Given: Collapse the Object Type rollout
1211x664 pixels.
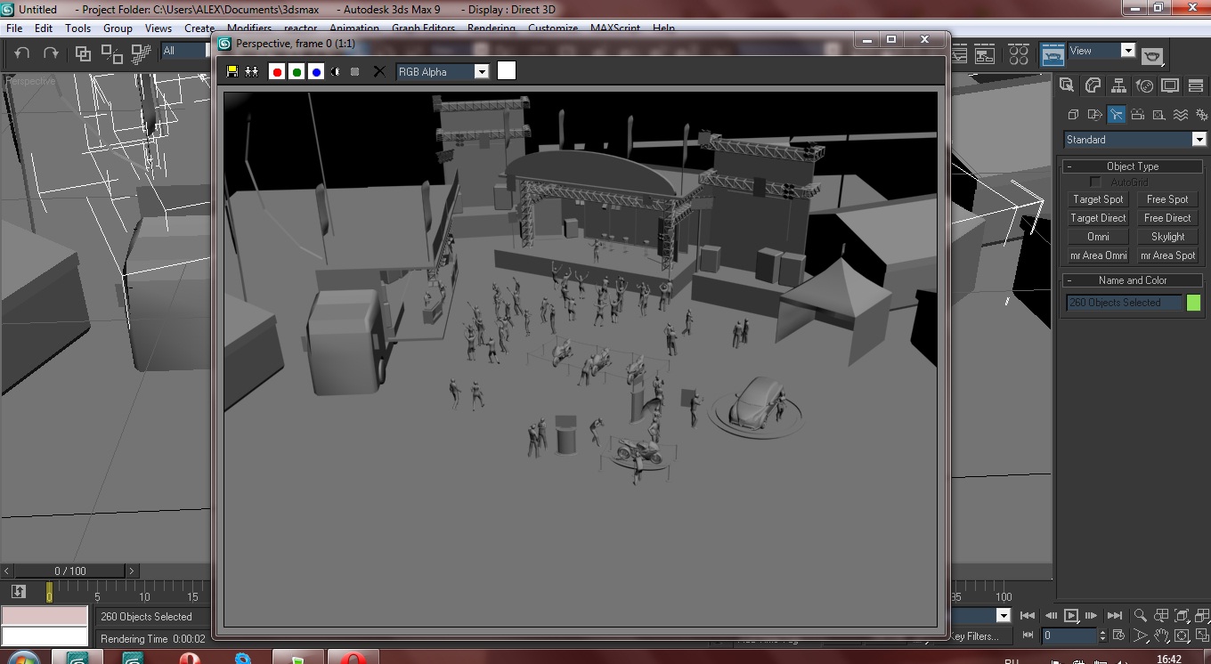Looking at the screenshot, I should (1069, 166).
